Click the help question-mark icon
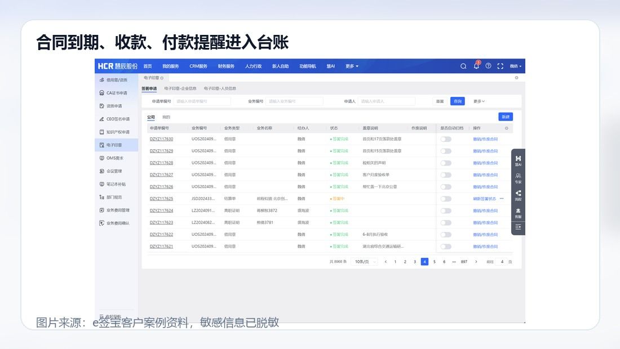 coord(488,66)
